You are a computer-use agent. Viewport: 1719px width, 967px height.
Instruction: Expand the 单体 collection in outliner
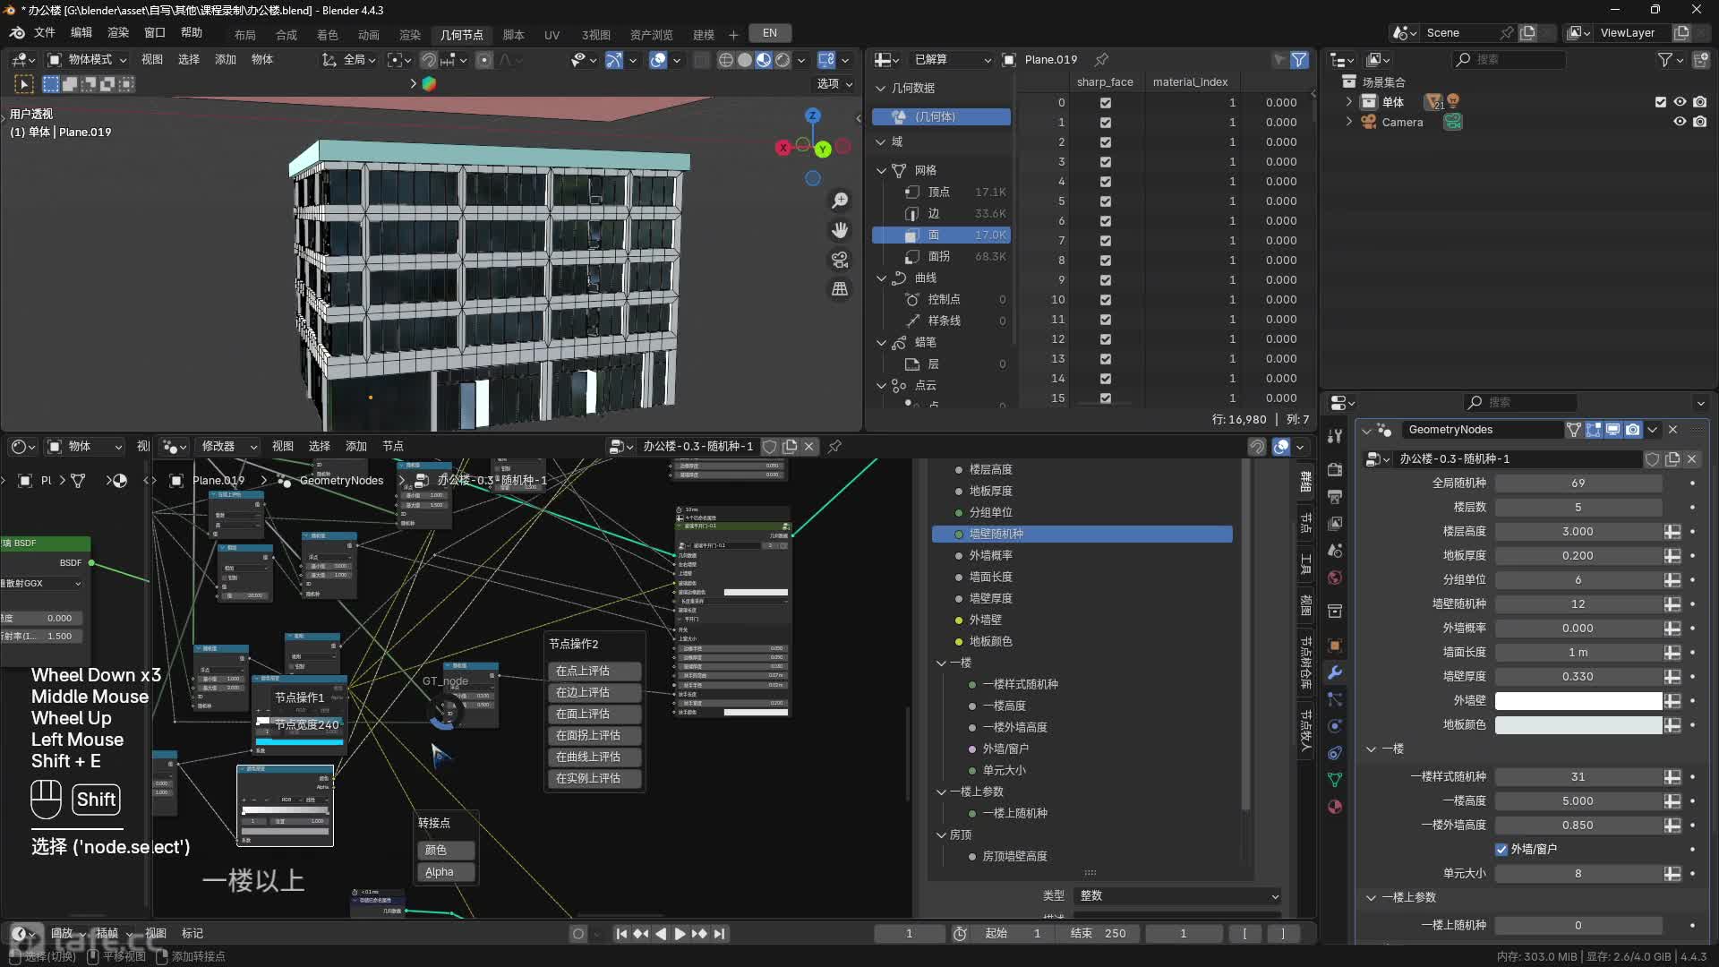pos(1349,102)
